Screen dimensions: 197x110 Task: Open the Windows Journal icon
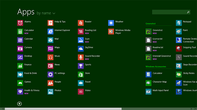pyautogui.click(x=179, y=92)
